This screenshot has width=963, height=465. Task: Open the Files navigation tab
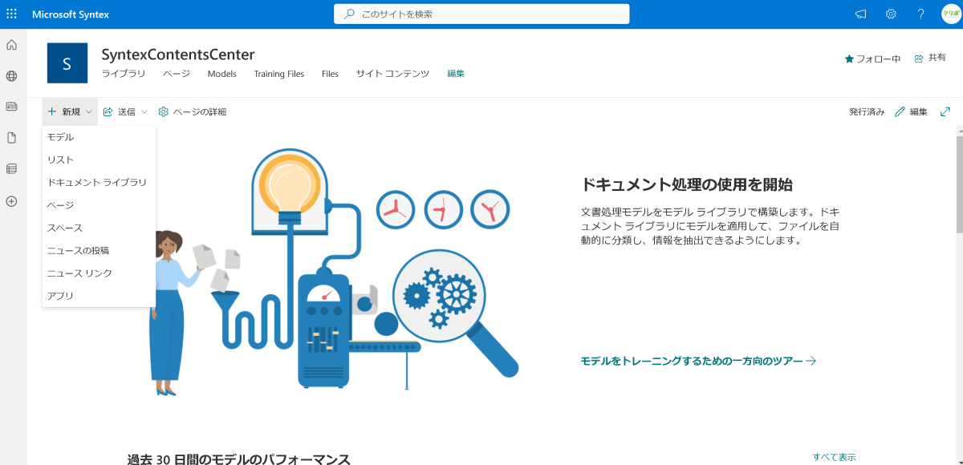coord(330,74)
